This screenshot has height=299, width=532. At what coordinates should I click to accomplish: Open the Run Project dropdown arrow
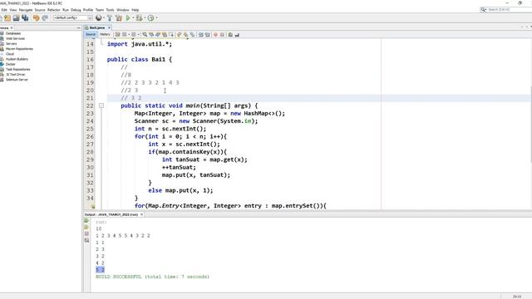point(133,18)
